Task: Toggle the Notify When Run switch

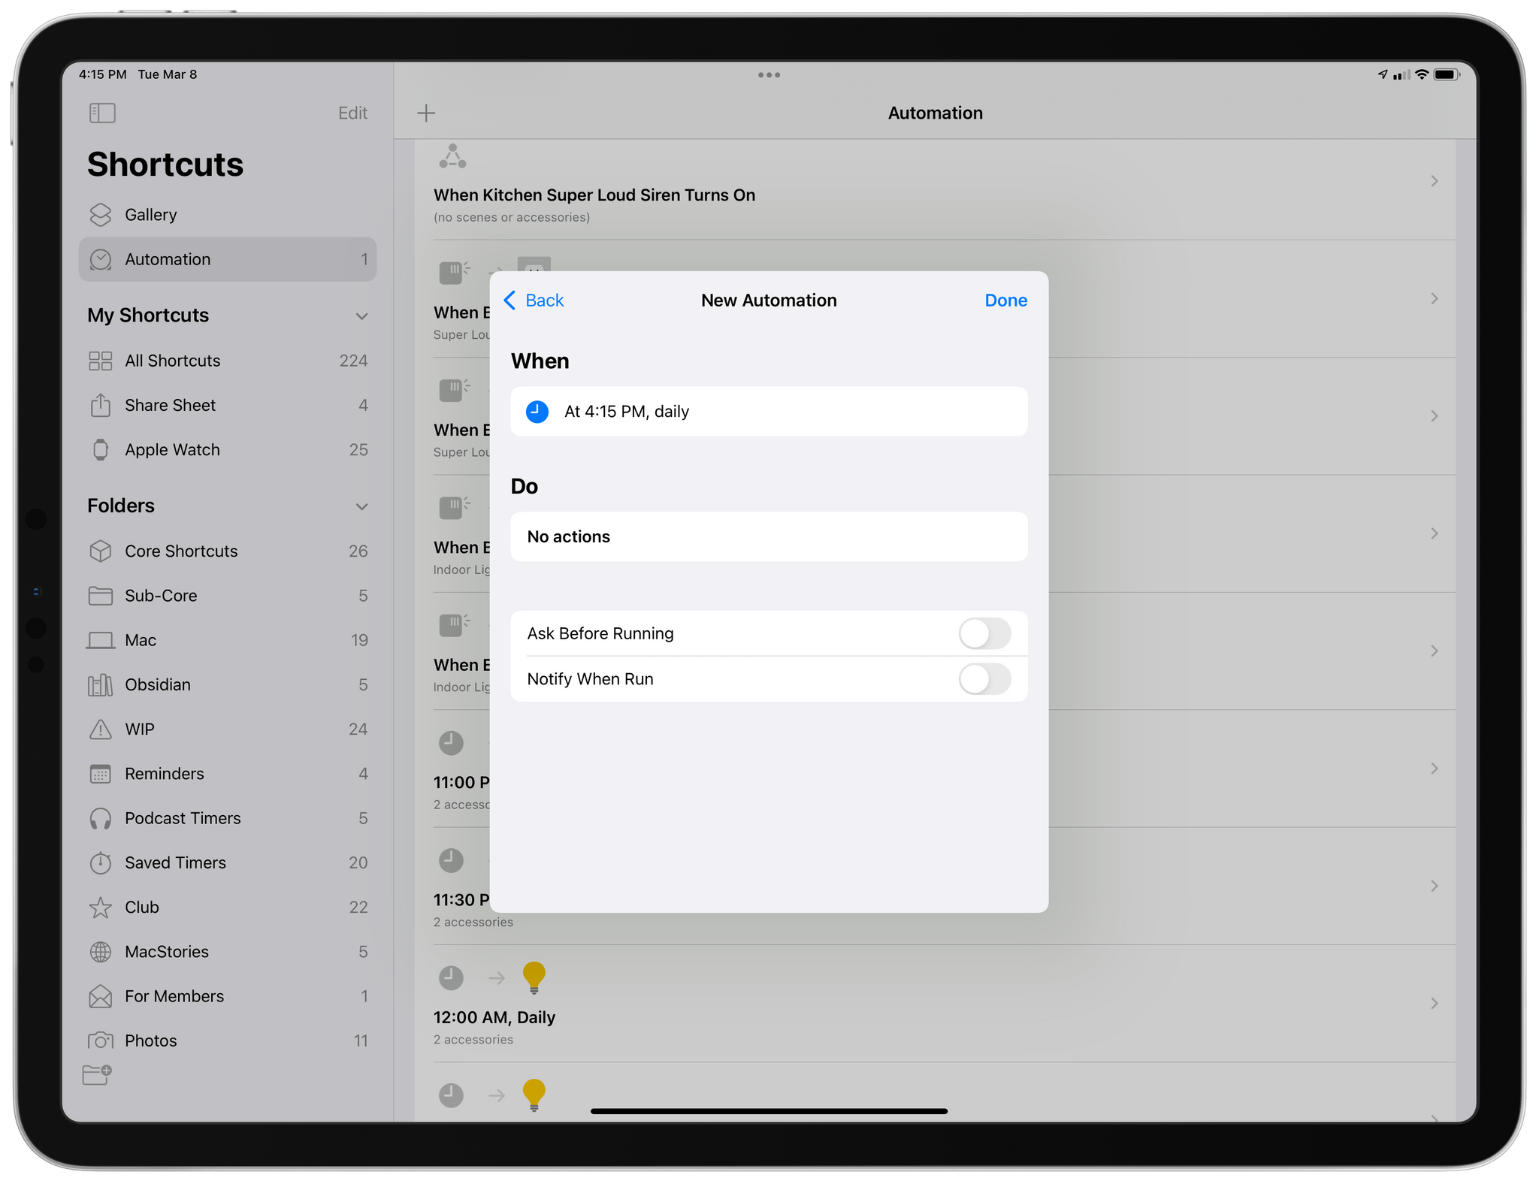Action: 985,678
